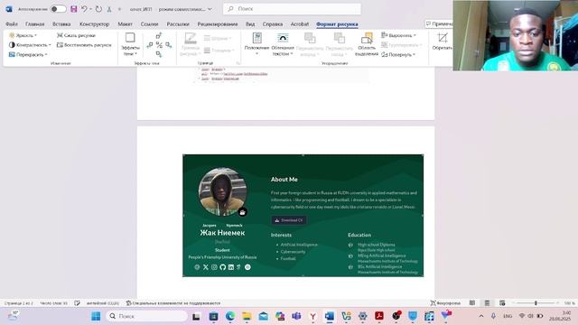Image resolution: width=578 pixels, height=325 pixels.
Task: Open the Граница group dialog launcher
Action: pyautogui.click(x=238, y=63)
